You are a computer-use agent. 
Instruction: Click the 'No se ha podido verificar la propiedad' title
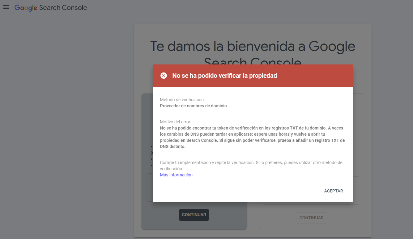click(x=224, y=76)
